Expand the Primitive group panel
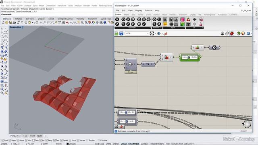258x145 pixels. point(161,28)
